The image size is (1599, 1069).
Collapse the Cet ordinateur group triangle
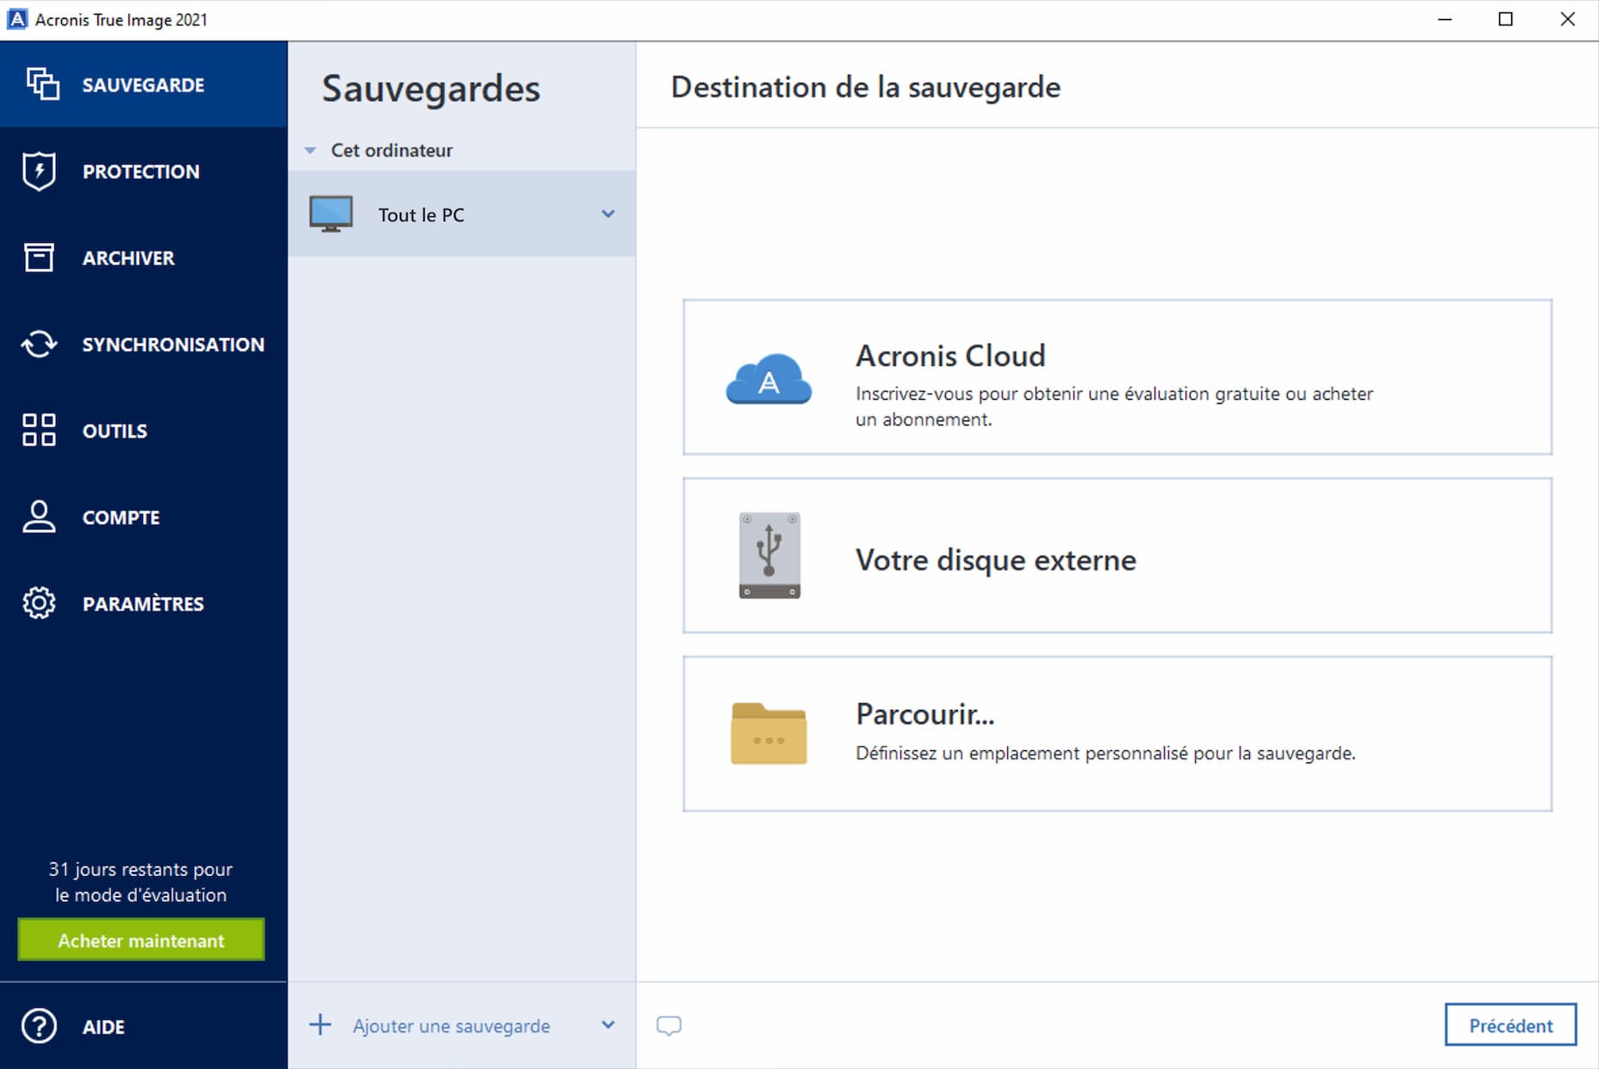click(x=310, y=151)
